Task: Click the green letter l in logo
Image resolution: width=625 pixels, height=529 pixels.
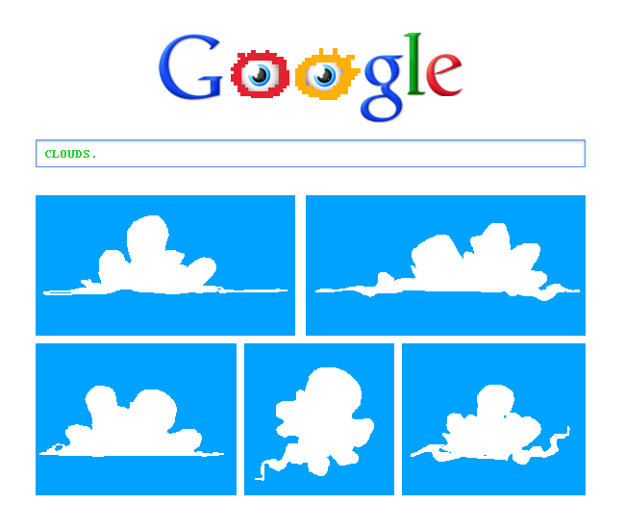Action: (414, 63)
